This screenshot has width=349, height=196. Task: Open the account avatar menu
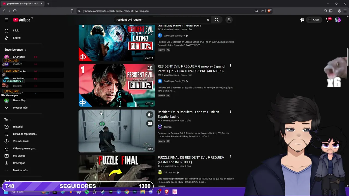(338, 20)
